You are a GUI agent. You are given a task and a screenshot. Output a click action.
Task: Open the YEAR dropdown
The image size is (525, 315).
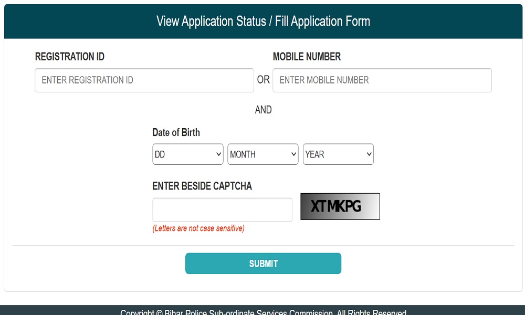(x=338, y=154)
